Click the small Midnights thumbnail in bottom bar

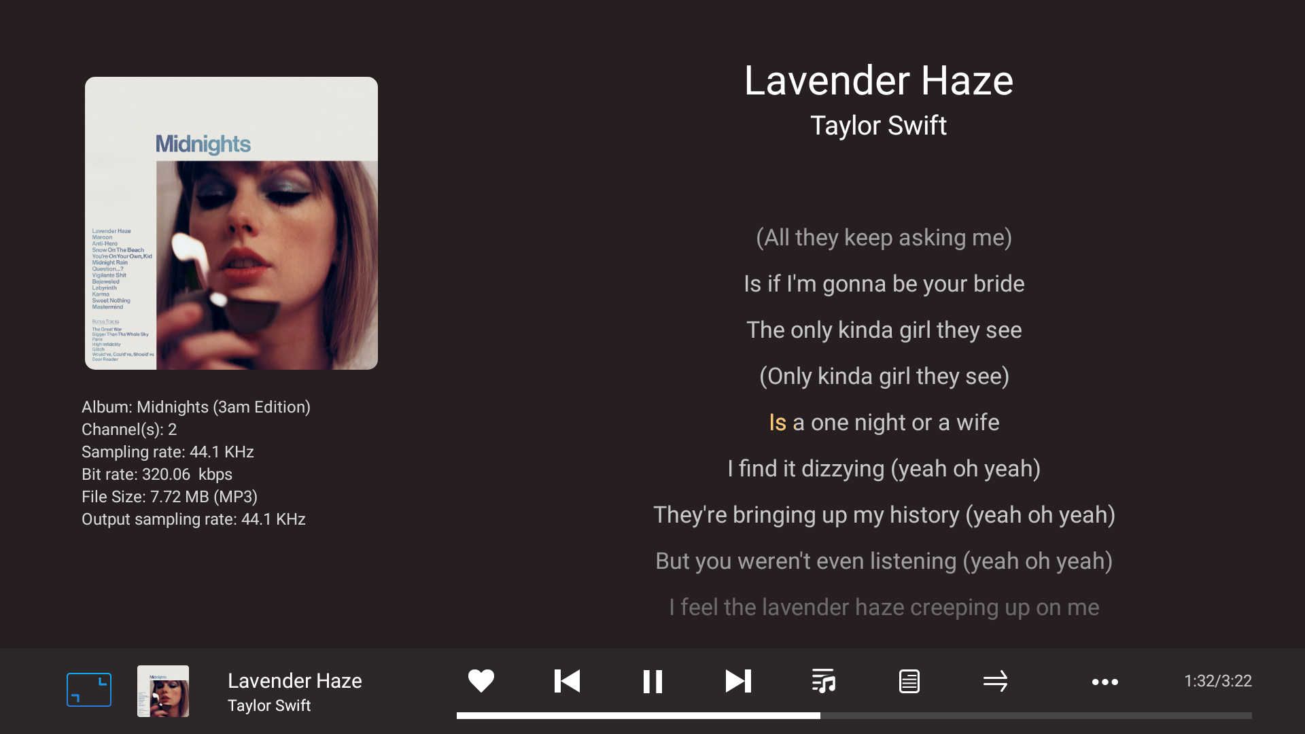tap(163, 691)
